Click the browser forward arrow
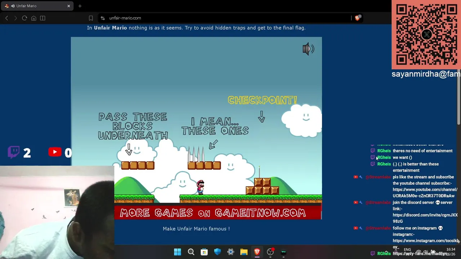This screenshot has height=259, width=461. click(15, 18)
